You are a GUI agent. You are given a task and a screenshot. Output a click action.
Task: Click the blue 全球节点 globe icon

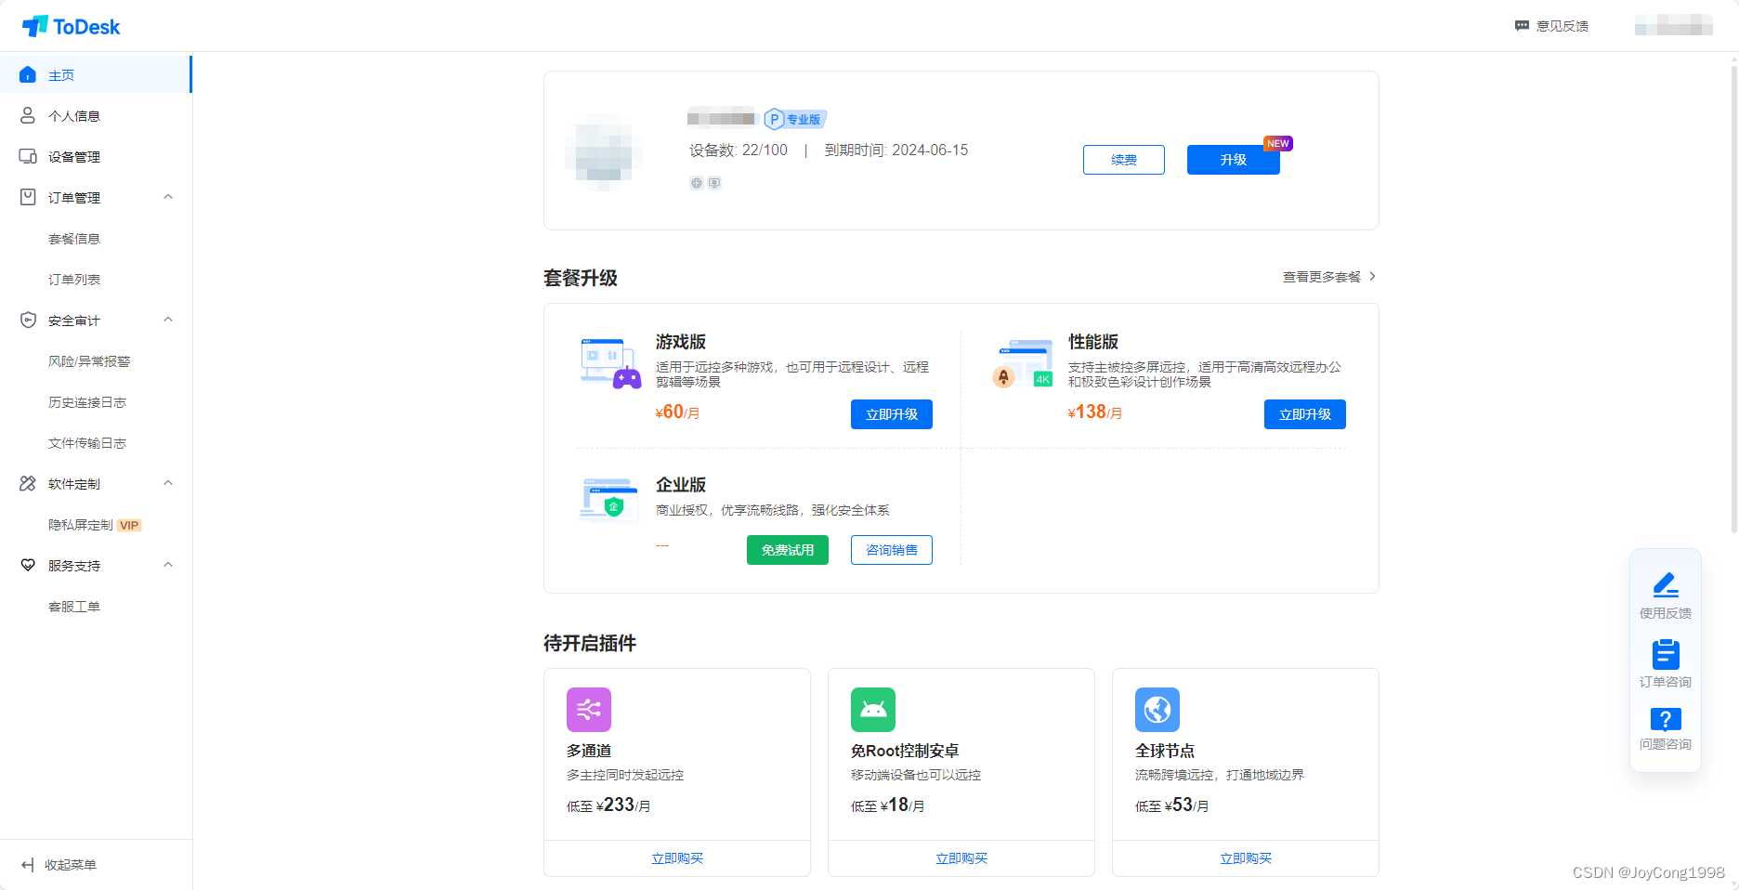(1157, 710)
